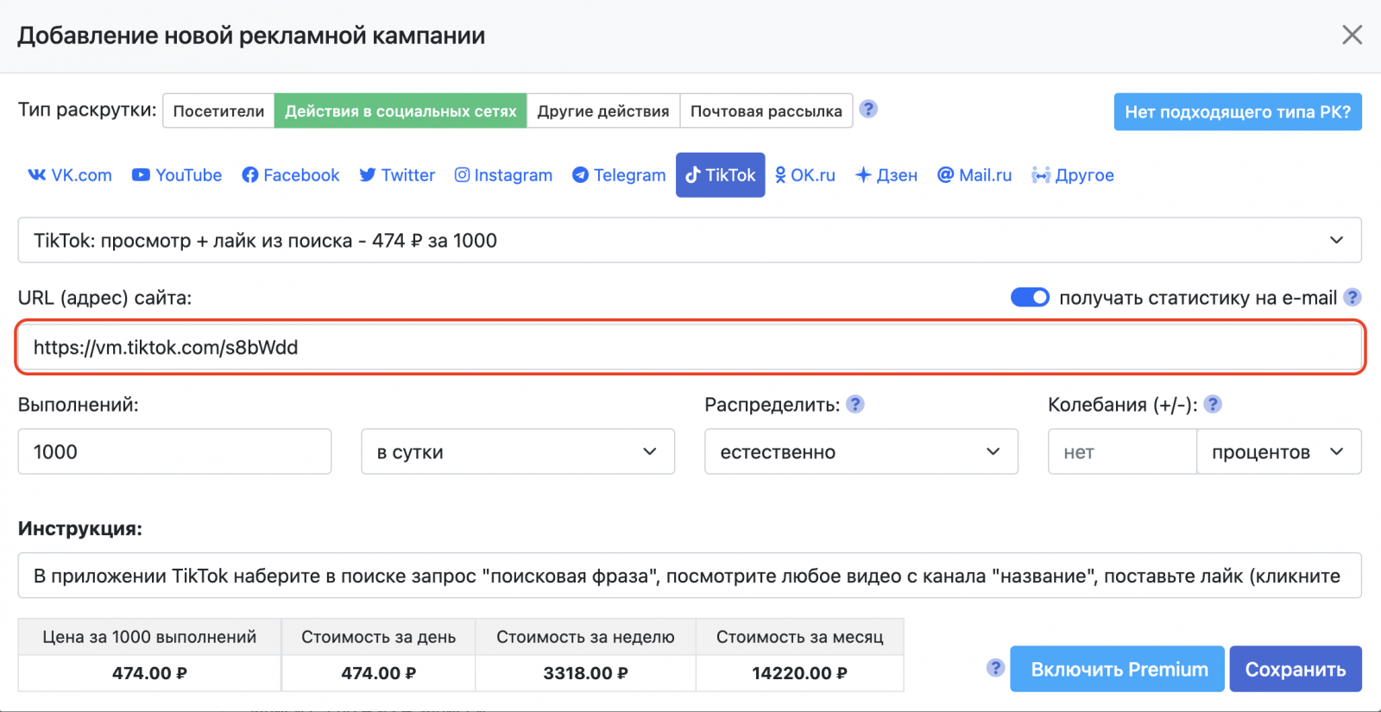The image size is (1381, 712).
Task: Choose Instagram as the platform
Action: (x=503, y=175)
